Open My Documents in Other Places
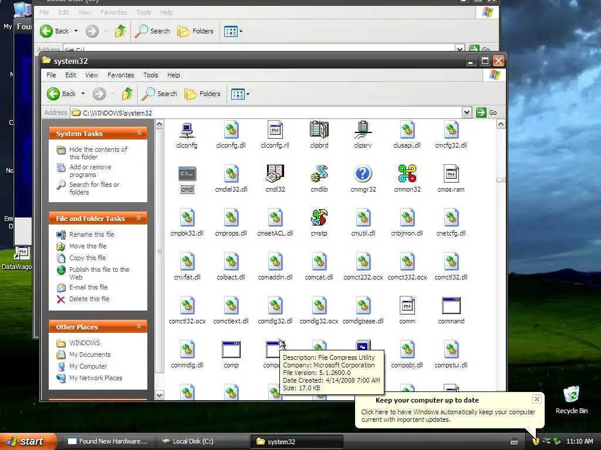This screenshot has height=450, width=601. (x=90, y=354)
